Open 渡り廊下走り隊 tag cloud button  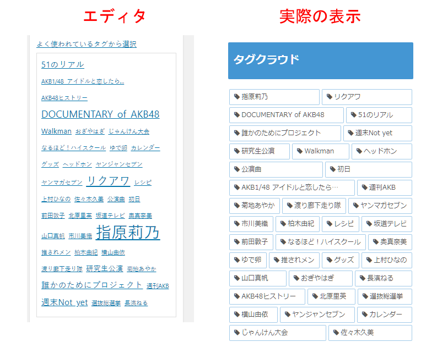[x=314, y=206]
